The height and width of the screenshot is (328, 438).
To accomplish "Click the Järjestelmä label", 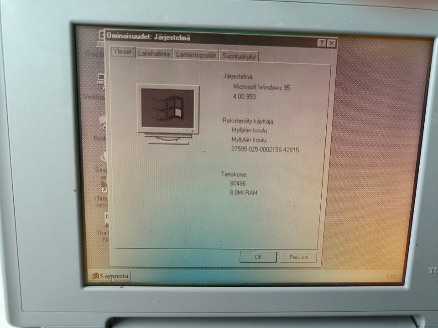I will [x=238, y=76].
